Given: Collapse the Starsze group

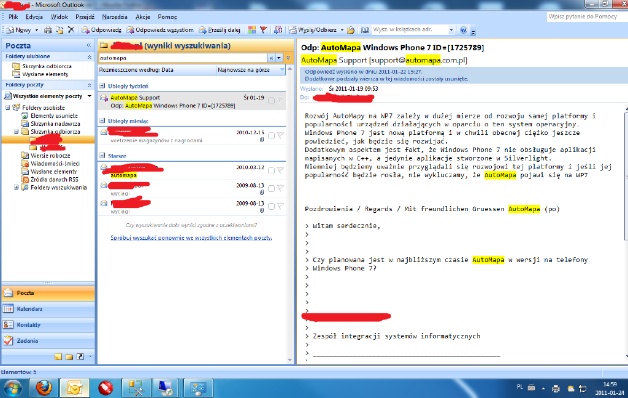Looking at the screenshot, I should coord(102,155).
